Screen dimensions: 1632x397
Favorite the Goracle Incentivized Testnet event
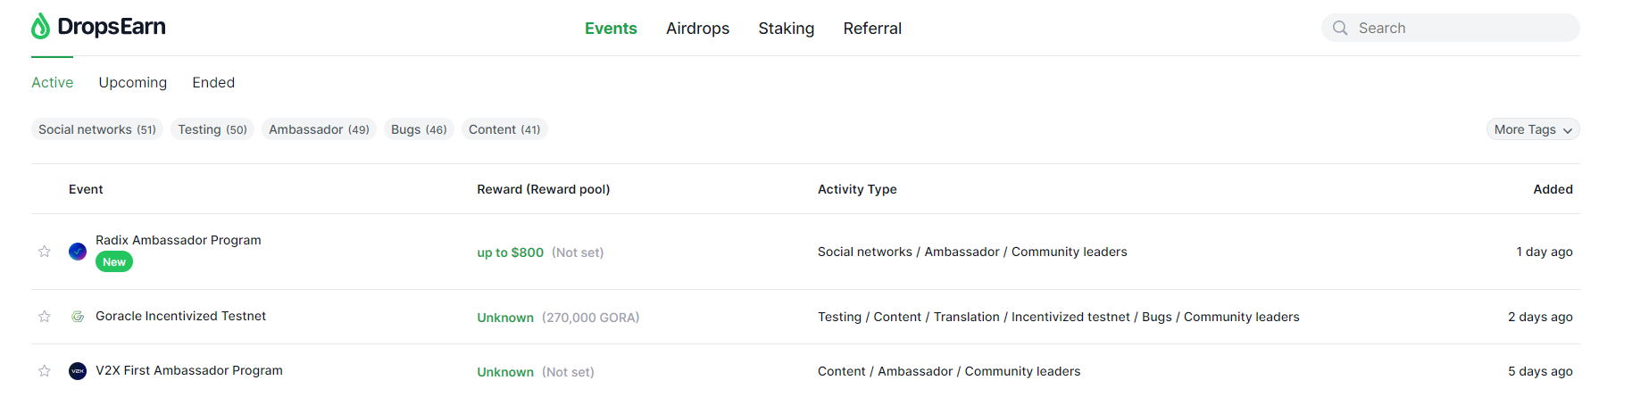45,317
